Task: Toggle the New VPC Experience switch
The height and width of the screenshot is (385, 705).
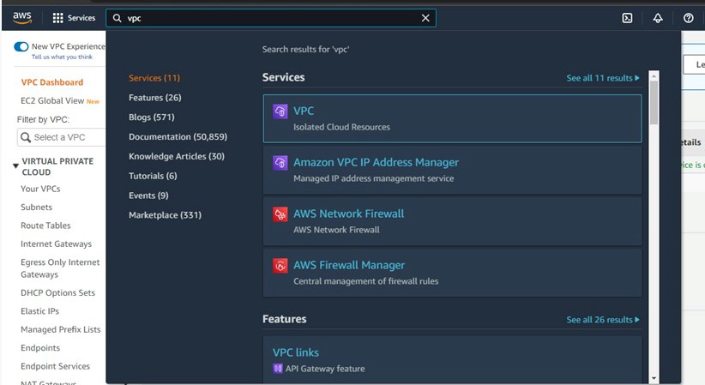Action: point(21,46)
